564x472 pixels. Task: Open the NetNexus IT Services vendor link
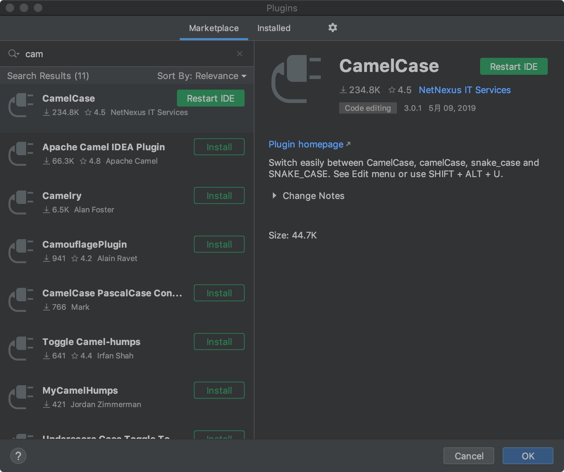464,90
